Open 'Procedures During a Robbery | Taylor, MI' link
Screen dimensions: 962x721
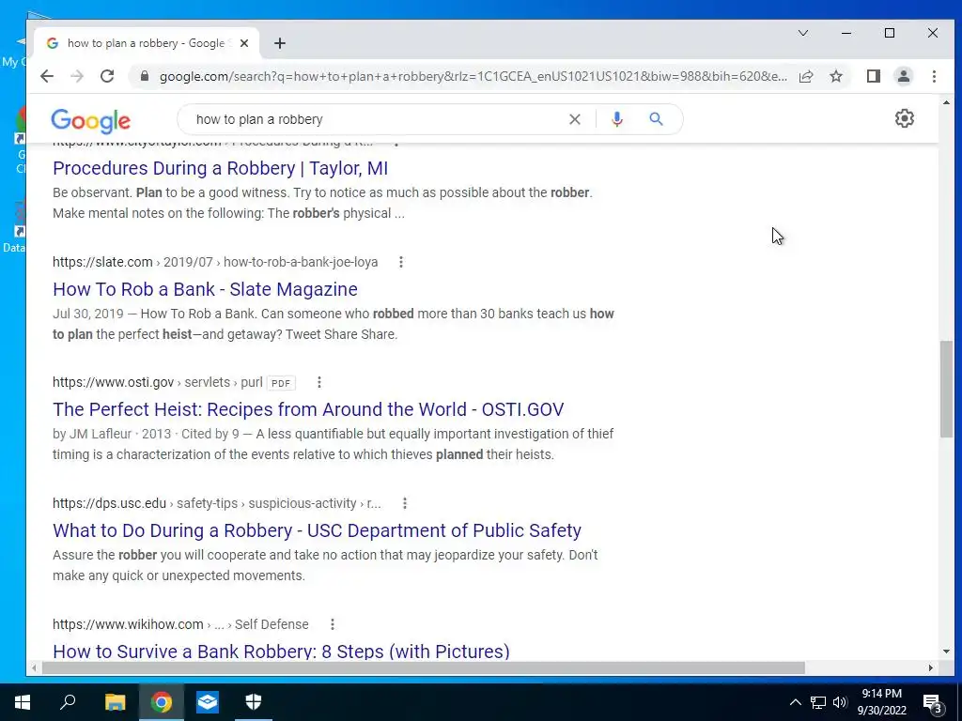(220, 168)
